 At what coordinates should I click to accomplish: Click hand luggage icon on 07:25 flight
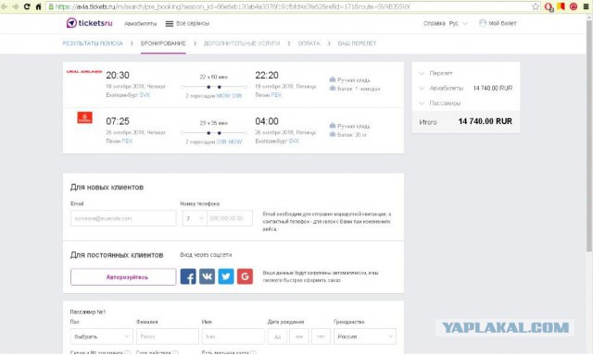pyautogui.click(x=333, y=126)
